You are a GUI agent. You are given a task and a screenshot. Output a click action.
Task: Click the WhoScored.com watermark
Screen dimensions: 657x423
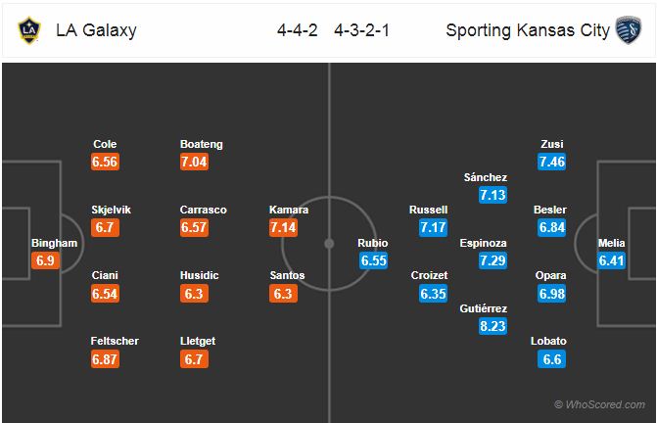tap(599, 404)
